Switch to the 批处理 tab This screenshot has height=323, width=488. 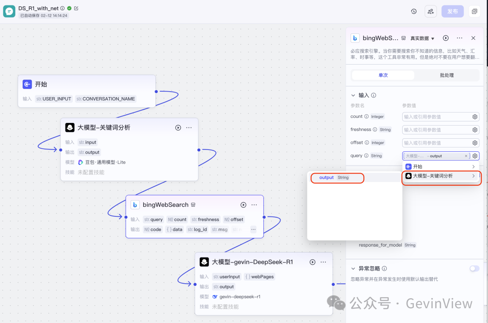point(447,75)
